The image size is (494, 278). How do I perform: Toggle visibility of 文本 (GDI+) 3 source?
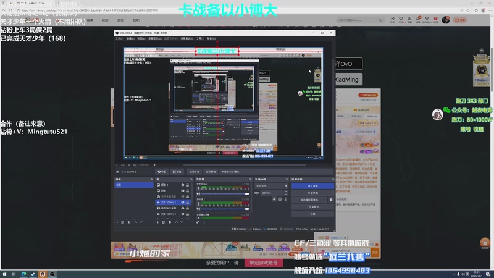pyautogui.click(x=182, y=203)
